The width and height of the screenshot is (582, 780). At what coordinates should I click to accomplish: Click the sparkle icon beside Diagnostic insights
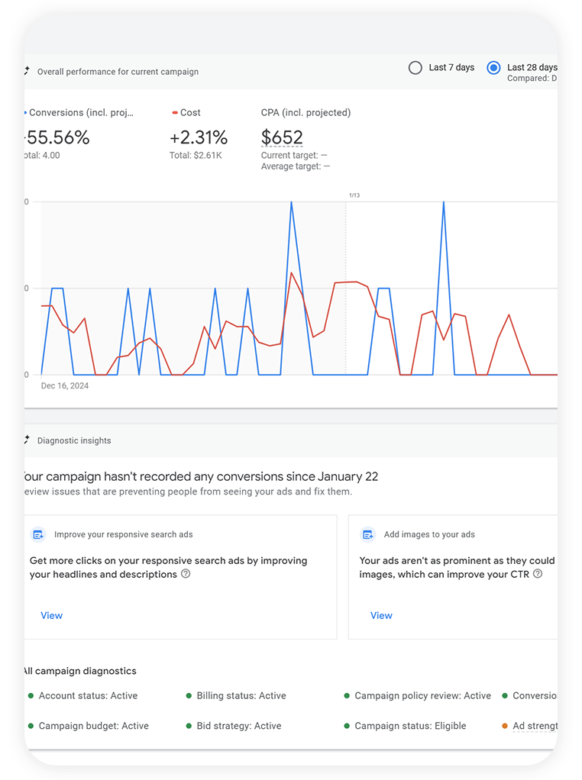tap(27, 440)
